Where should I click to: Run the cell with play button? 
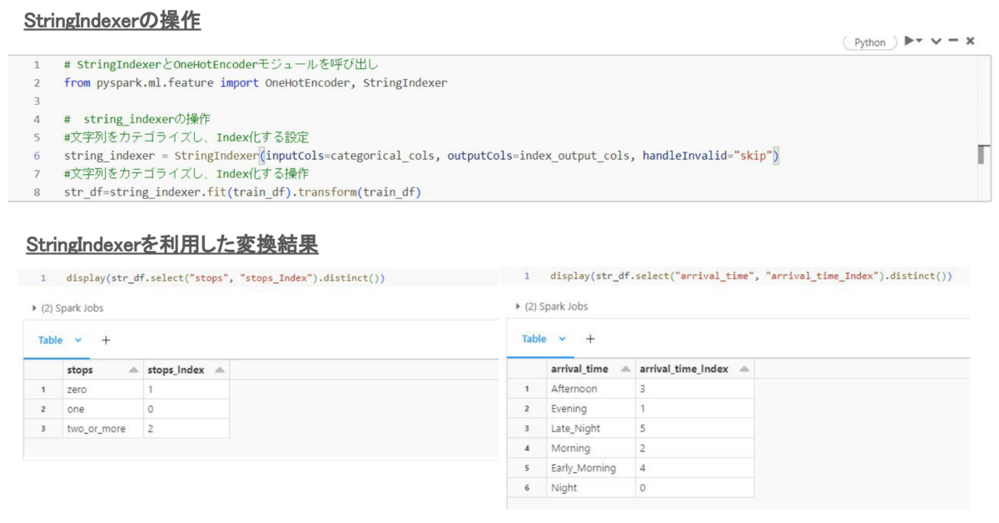click(911, 41)
